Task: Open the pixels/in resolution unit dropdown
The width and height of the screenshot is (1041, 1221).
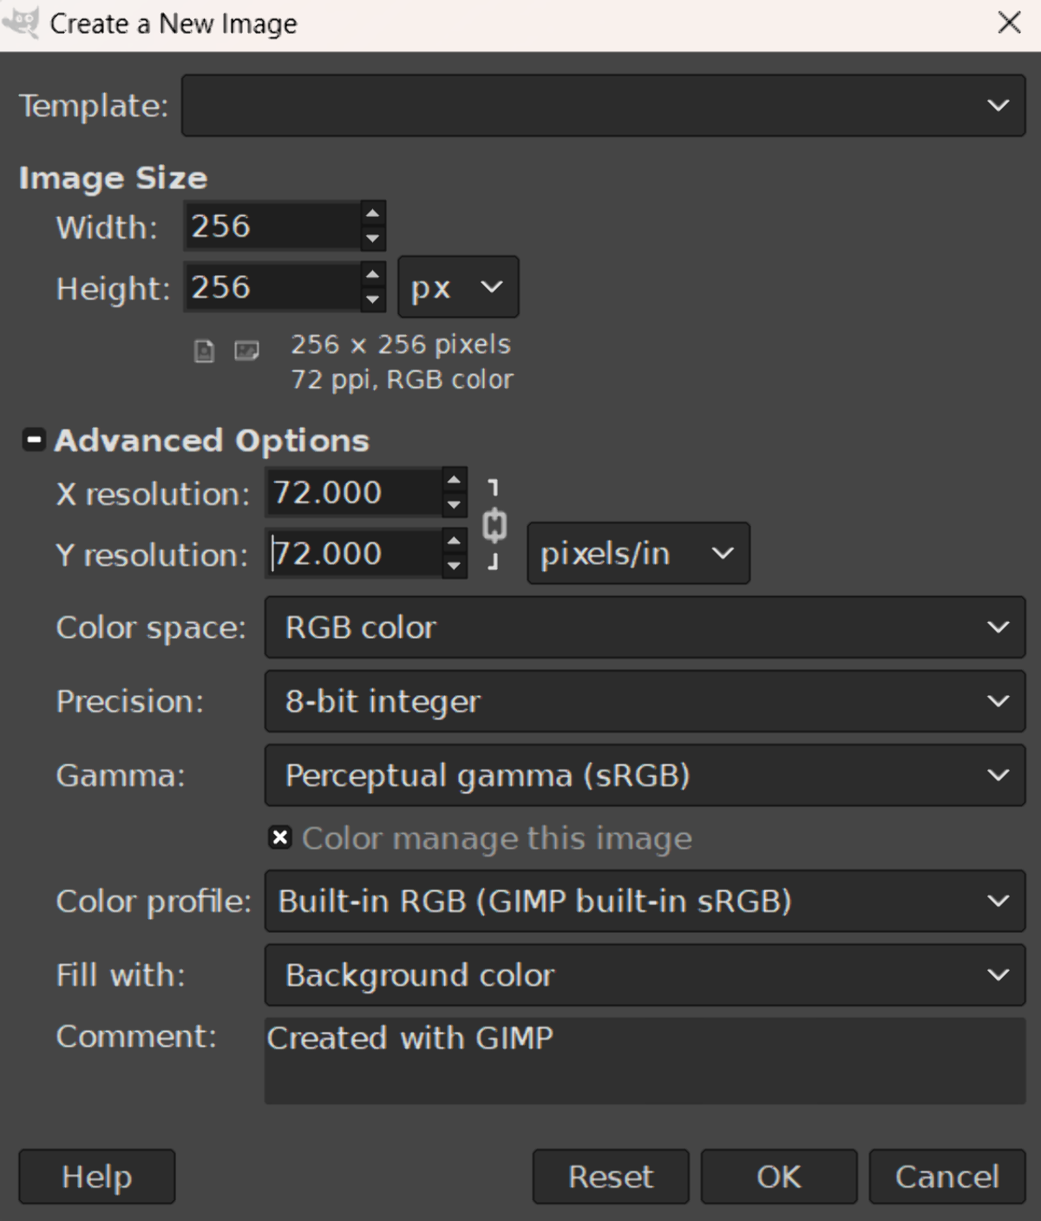Action: coord(638,554)
